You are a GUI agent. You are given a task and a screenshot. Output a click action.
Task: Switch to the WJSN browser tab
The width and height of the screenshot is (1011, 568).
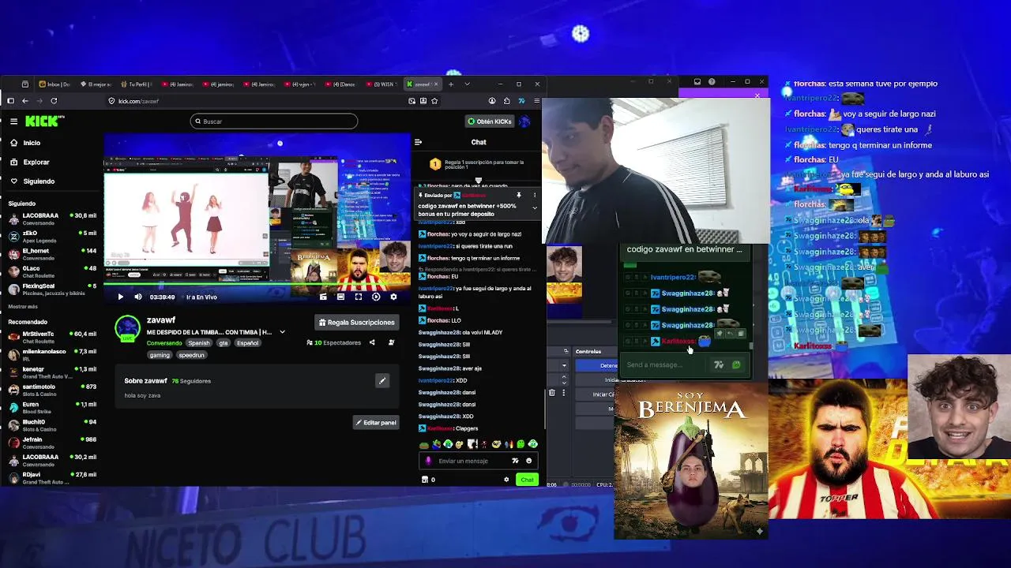[x=382, y=84]
